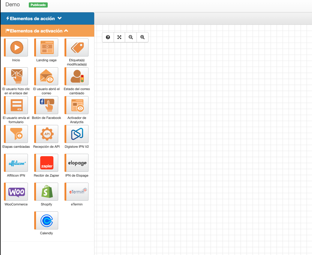Click the 'Botón de Facebook' label
Screen dimensions: 312x255
click(46, 118)
